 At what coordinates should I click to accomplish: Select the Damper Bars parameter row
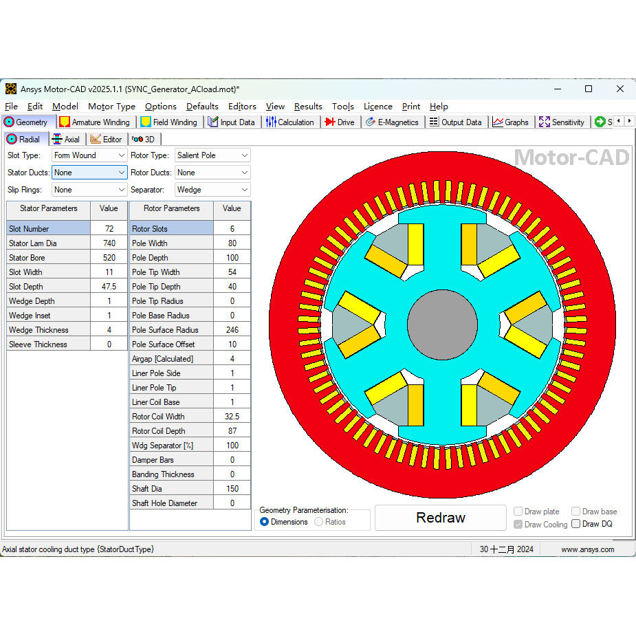pyautogui.click(x=171, y=460)
